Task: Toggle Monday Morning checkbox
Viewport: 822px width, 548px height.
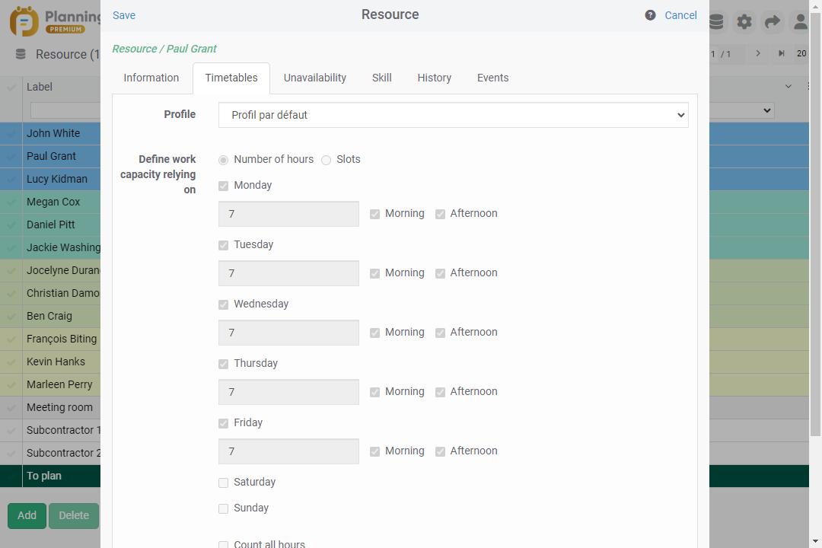Action: tap(374, 214)
